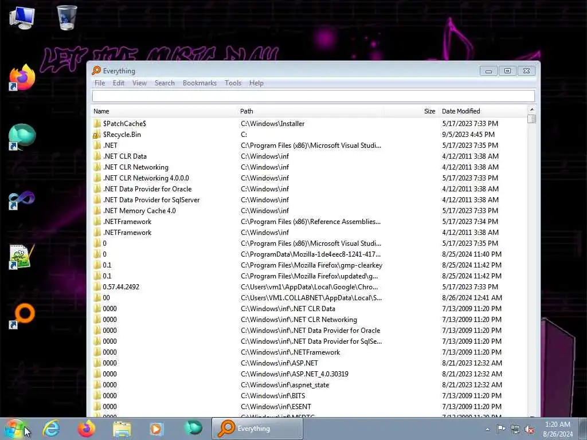
Task: Click the Windows Start button
Action: coord(15,429)
